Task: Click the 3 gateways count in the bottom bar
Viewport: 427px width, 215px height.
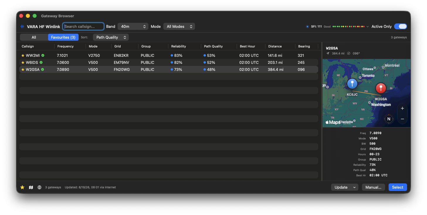Action: (53, 187)
